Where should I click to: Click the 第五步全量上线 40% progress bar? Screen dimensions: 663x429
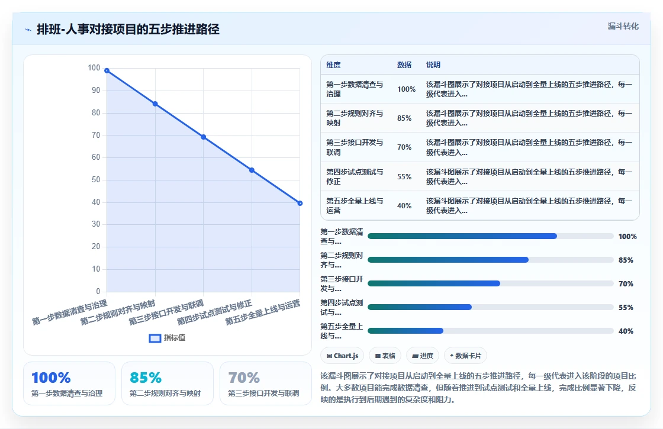[491, 331]
